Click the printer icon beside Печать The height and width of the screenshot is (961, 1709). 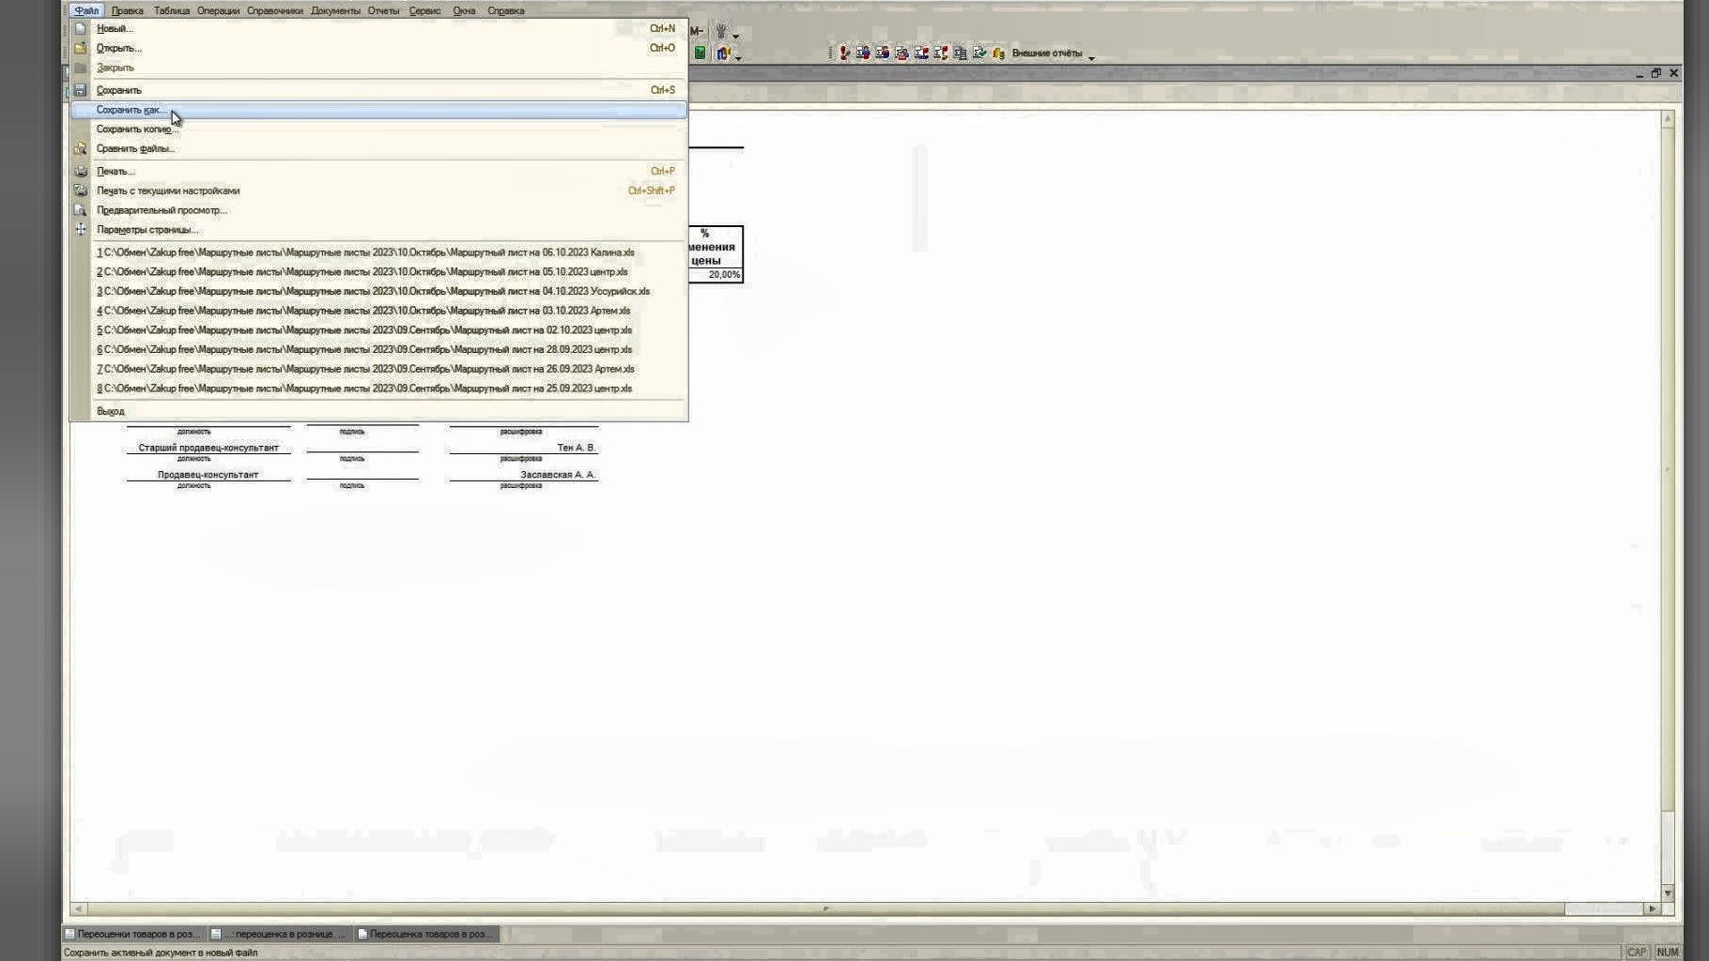pyautogui.click(x=81, y=171)
